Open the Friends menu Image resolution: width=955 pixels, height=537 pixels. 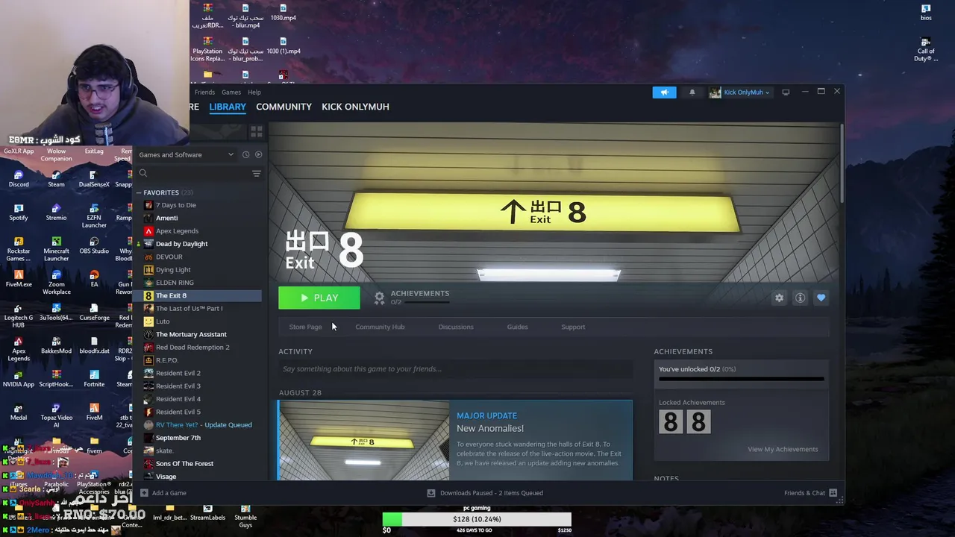click(204, 92)
